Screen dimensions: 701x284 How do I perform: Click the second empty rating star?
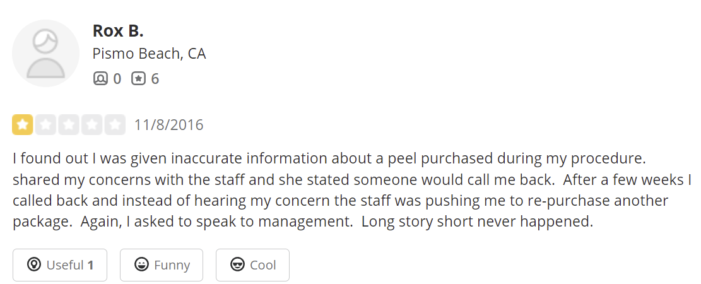[x=45, y=124]
